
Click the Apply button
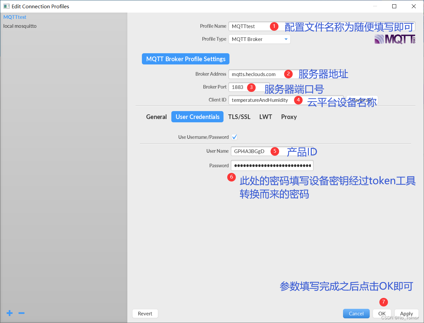click(406, 313)
